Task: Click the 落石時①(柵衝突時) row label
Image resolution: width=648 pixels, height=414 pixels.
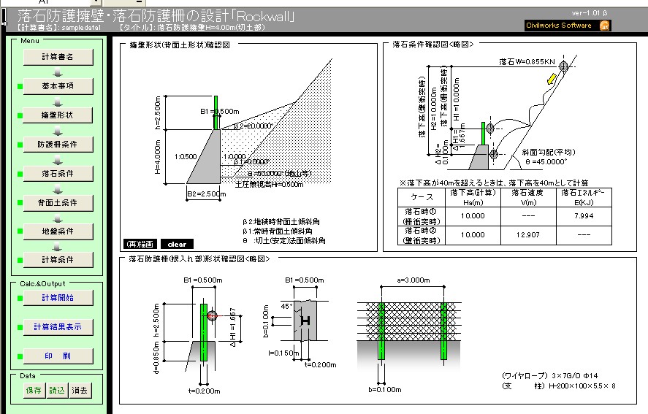Action: [x=421, y=217]
